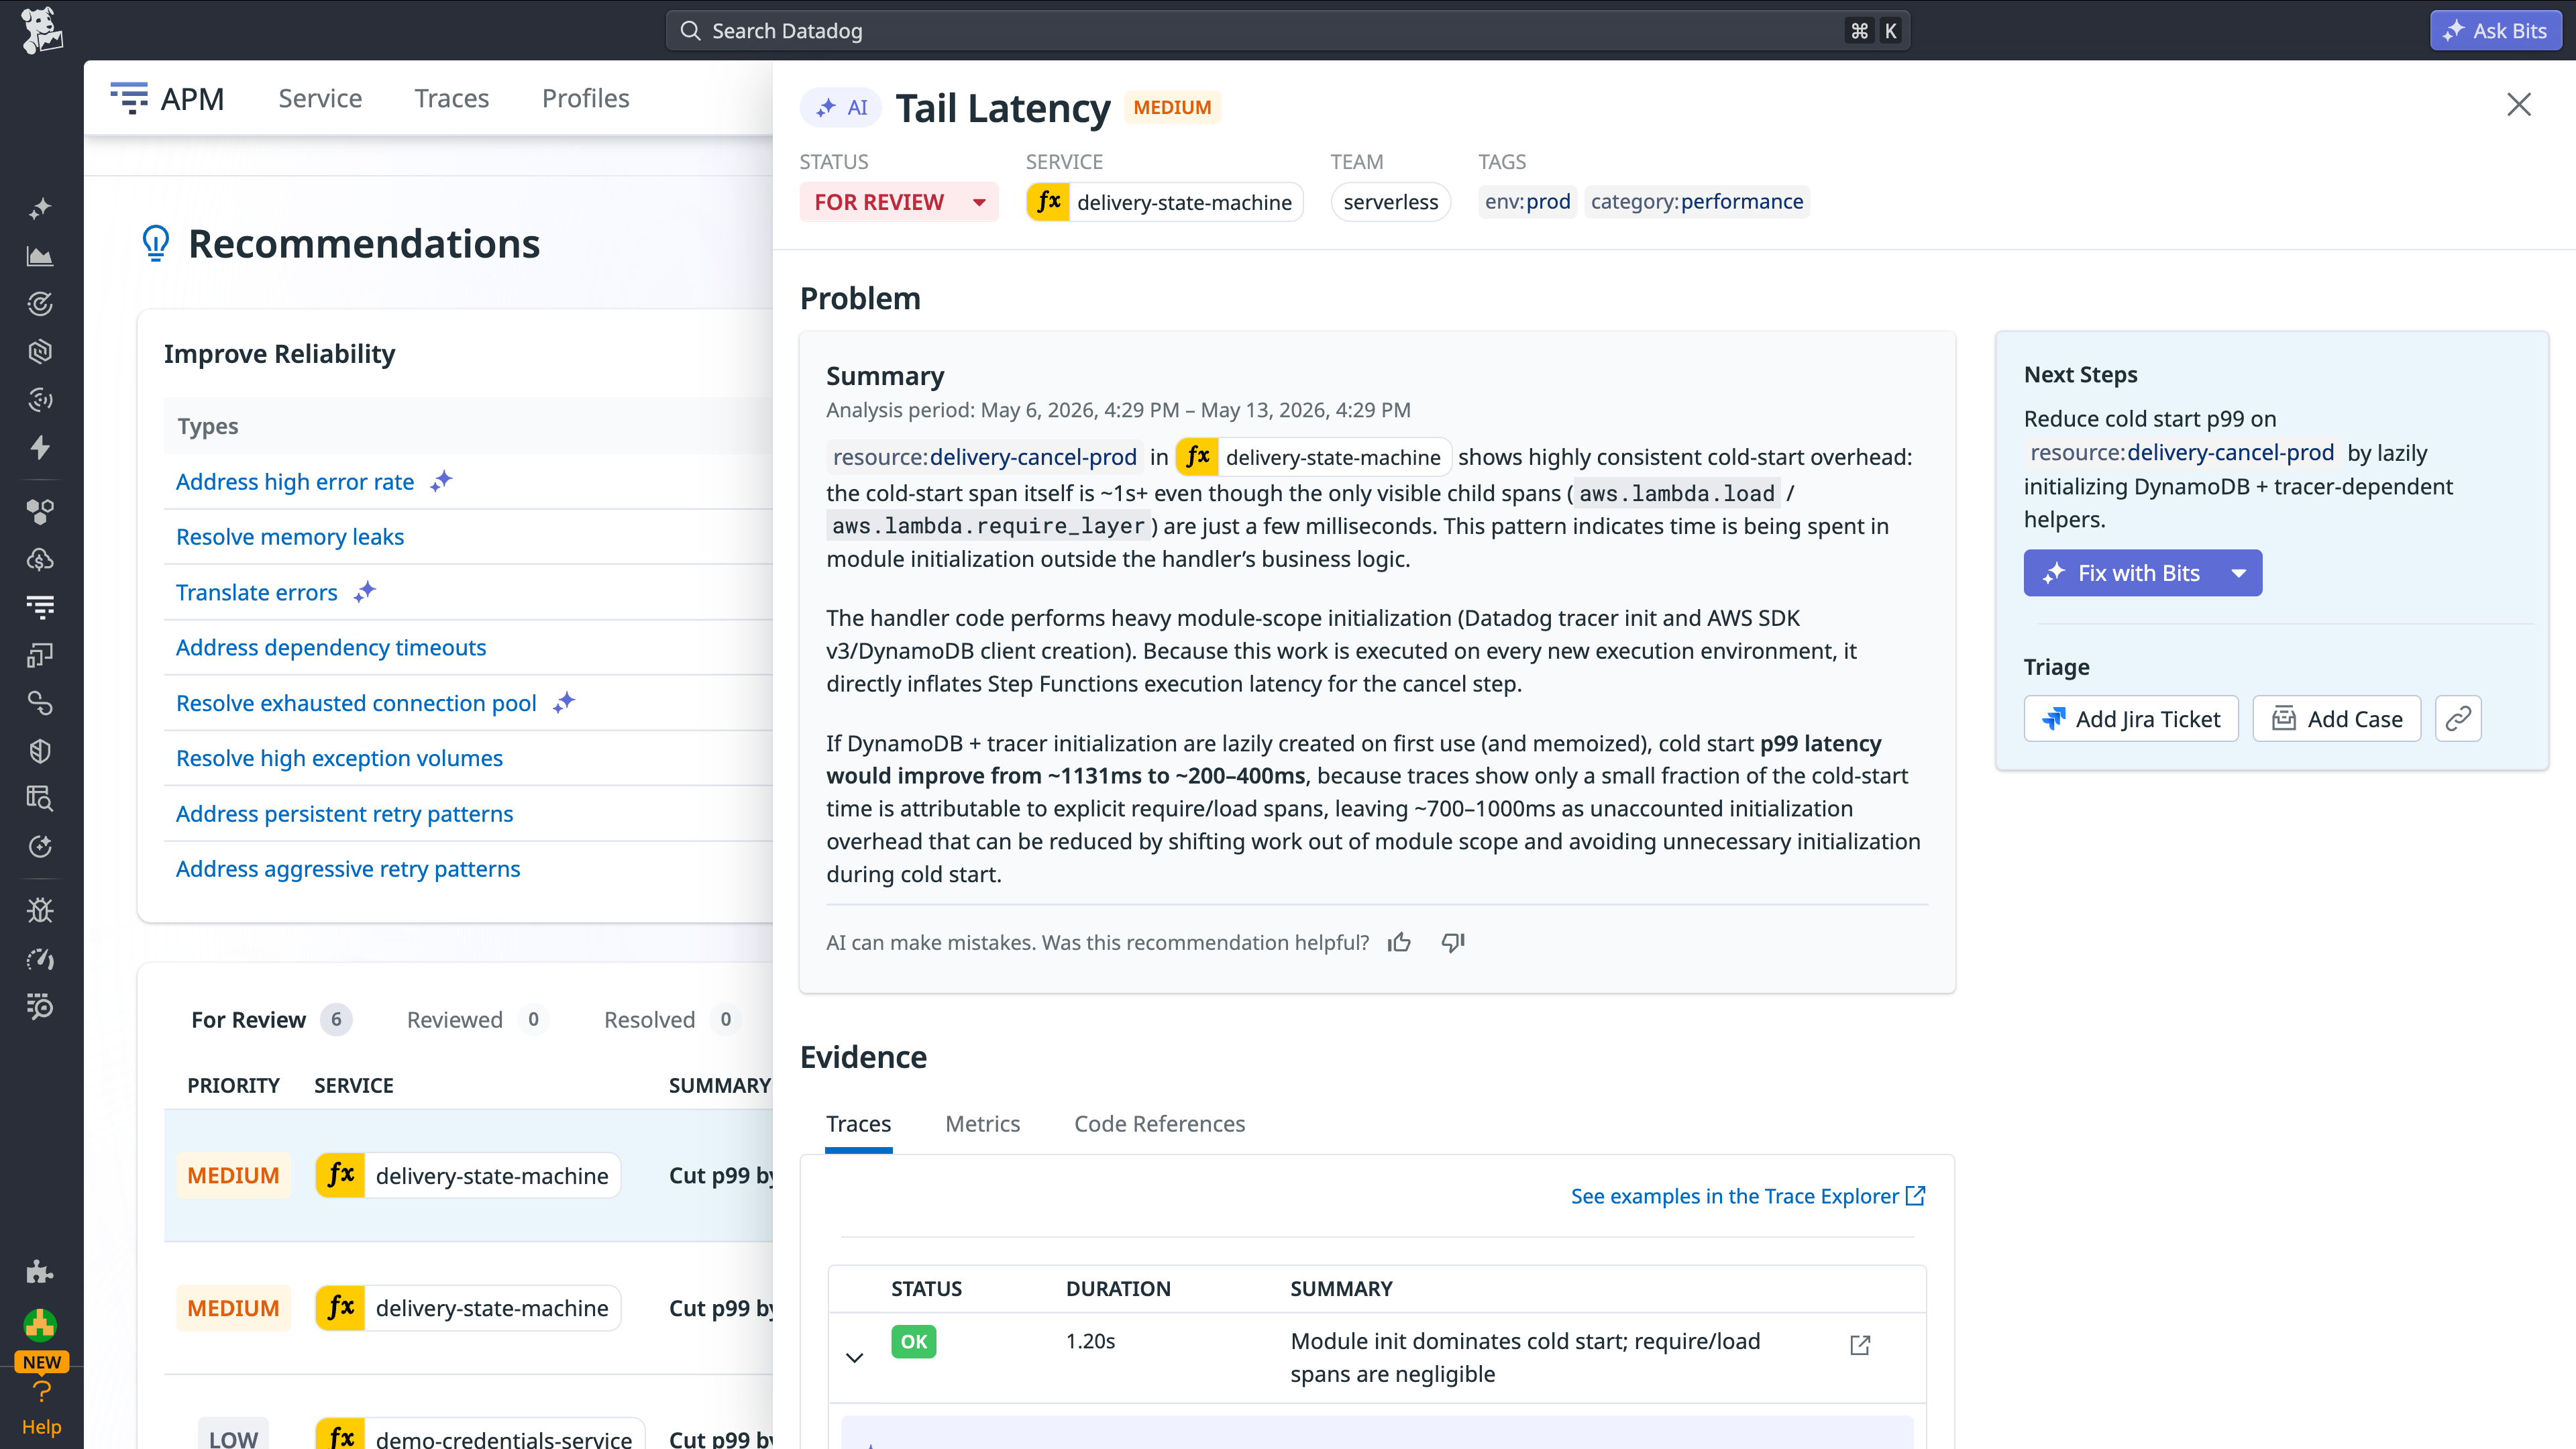
Task: Open Translate errors link
Action: point(257,592)
